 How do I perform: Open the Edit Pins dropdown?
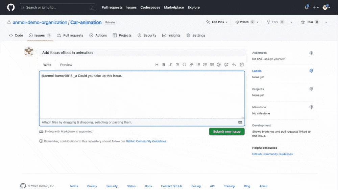coord(217,22)
